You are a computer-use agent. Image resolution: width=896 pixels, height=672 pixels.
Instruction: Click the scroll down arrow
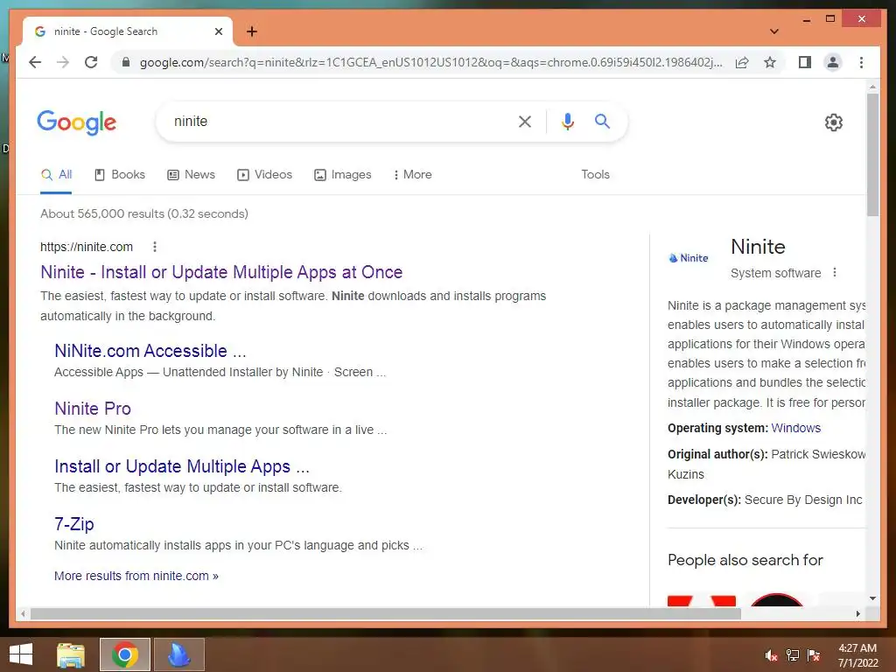[x=872, y=598]
